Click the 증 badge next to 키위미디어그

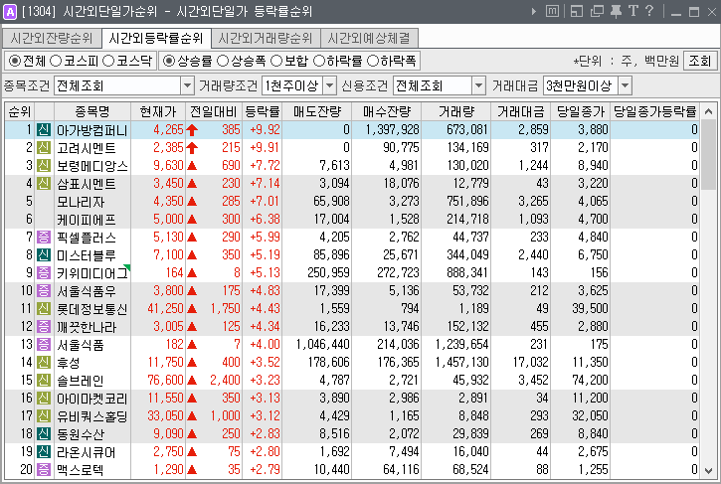pos(44,273)
